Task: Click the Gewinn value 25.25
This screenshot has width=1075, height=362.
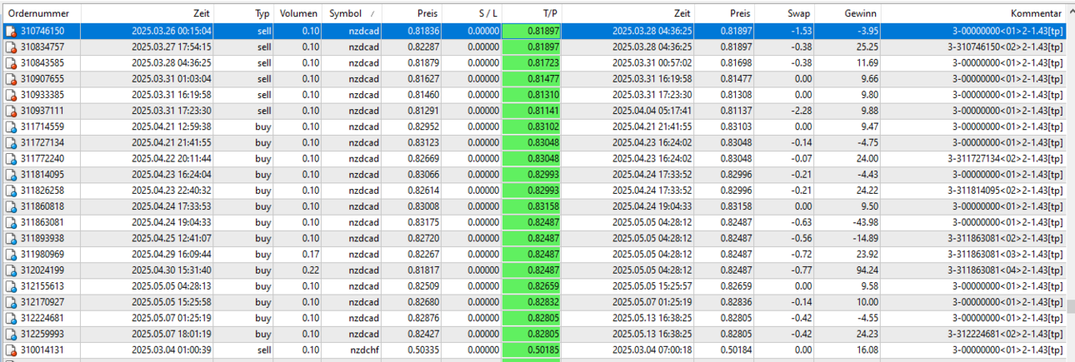Action: point(867,47)
